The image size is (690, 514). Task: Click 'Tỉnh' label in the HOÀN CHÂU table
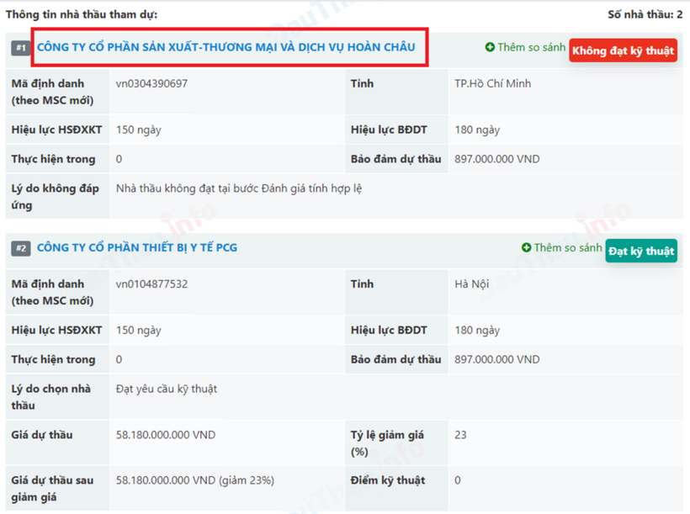click(362, 83)
